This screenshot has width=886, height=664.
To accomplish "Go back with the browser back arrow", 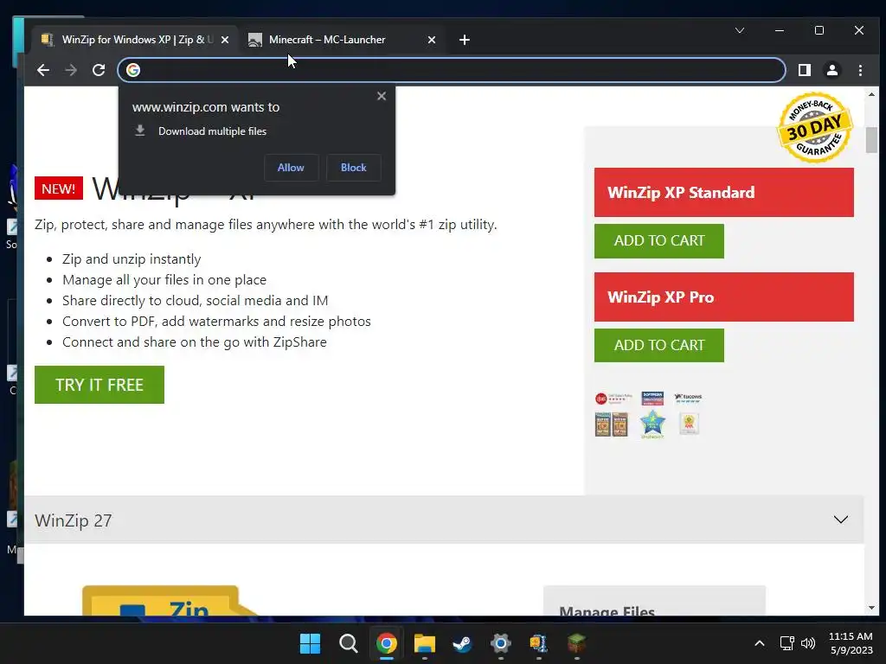I will pos(43,70).
